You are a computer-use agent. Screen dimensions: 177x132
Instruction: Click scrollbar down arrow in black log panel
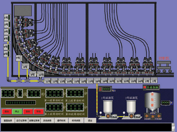(x=173, y=130)
